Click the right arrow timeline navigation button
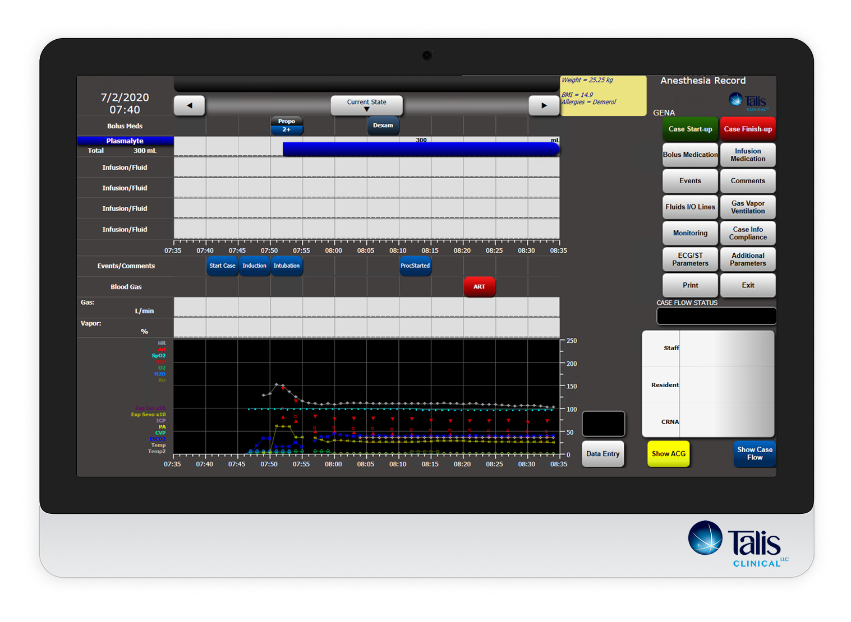Viewport: 851px width, 622px height. (x=544, y=105)
